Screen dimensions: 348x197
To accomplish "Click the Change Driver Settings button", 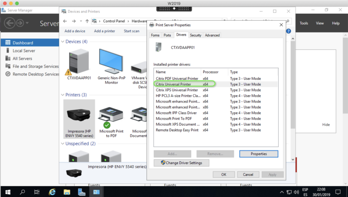I will tap(181, 163).
